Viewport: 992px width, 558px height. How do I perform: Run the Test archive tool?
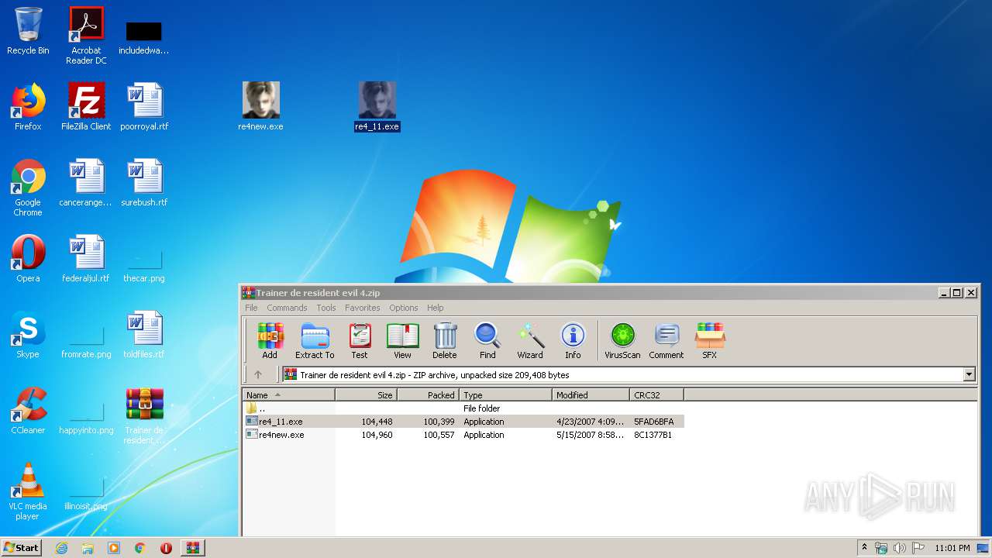pos(360,341)
